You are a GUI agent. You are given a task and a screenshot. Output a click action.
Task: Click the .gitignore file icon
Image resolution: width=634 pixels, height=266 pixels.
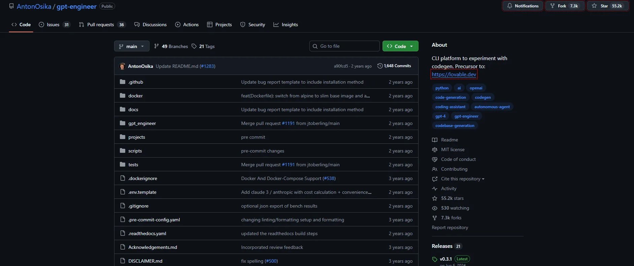123,206
